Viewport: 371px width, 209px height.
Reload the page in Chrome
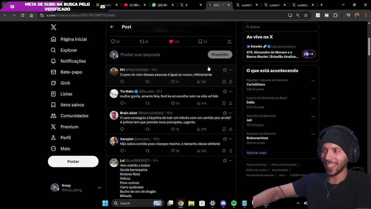tap(23, 15)
